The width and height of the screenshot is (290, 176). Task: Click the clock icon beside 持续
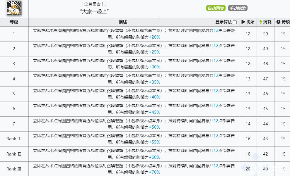click(278, 22)
